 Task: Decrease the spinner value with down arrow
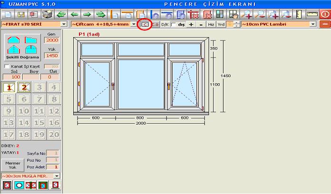[237, 26]
